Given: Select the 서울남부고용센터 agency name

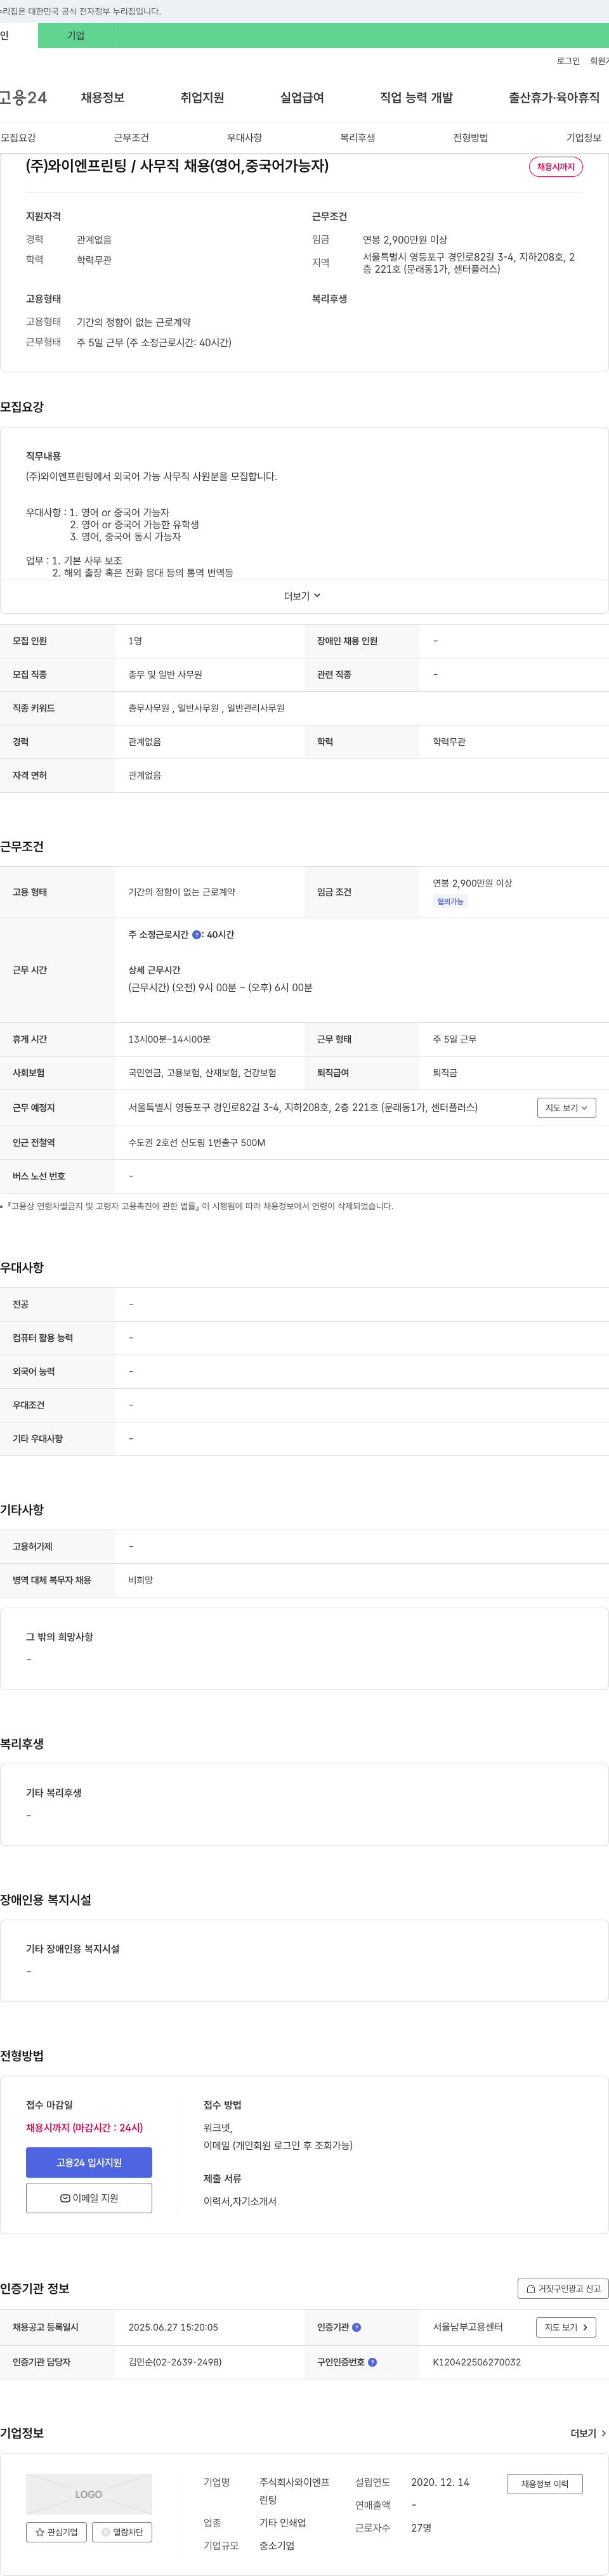Looking at the screenshot, I should tap(468, 2328).
